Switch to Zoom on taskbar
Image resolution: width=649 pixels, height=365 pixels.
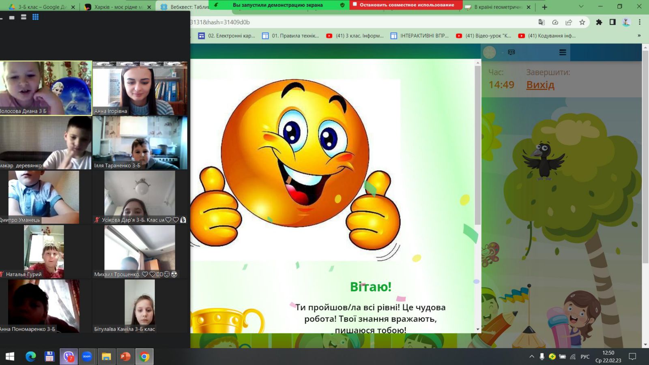pyautogui.click(x=87, y=356)
